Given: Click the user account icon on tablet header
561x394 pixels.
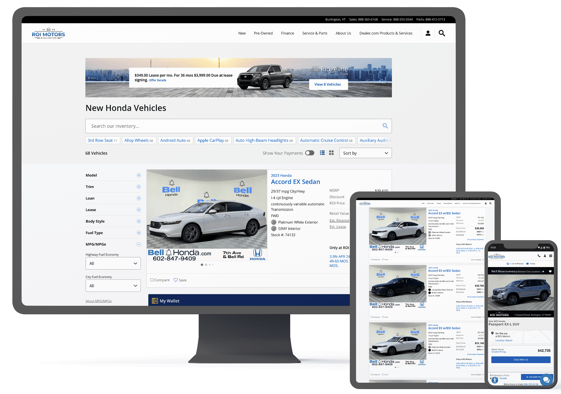Looking at the screenshot, I should 486,203.
